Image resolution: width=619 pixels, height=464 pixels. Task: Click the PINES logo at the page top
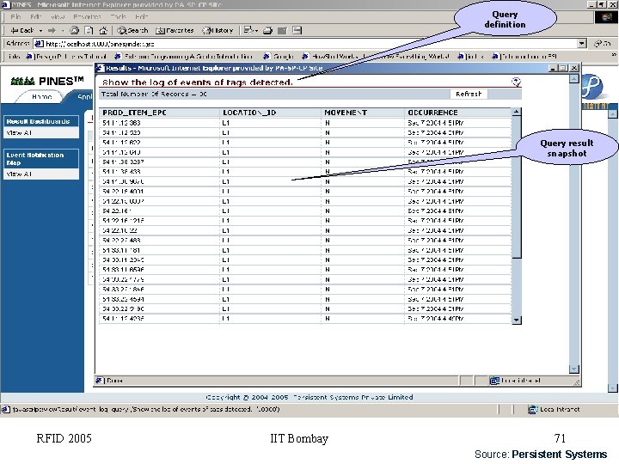pyautogui.click(x=47, y=82)
